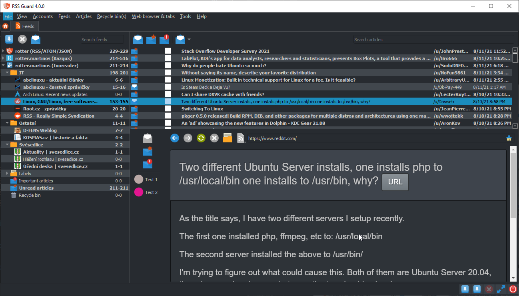Click the URL button in article title
The width and height of the screenshot is (519, 296).
395,182
